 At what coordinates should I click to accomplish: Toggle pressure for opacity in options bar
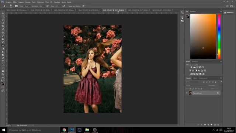(x=48, y=6)
